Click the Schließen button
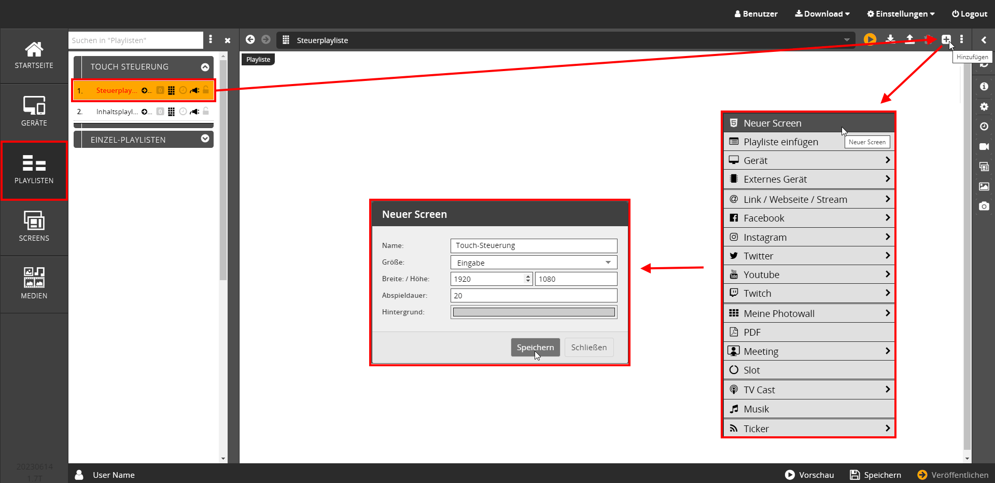 [588, 348]
